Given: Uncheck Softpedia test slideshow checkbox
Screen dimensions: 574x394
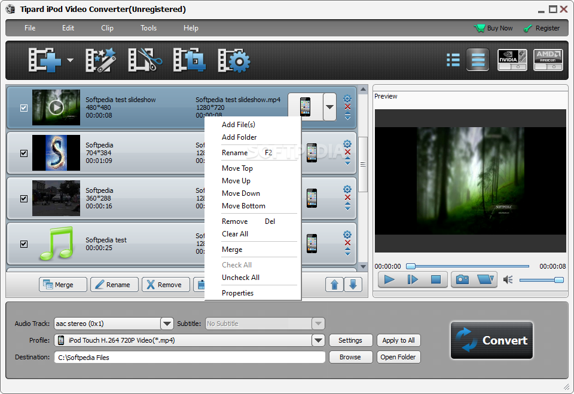Looking at the screenshot, I should (x=24, y=108).
